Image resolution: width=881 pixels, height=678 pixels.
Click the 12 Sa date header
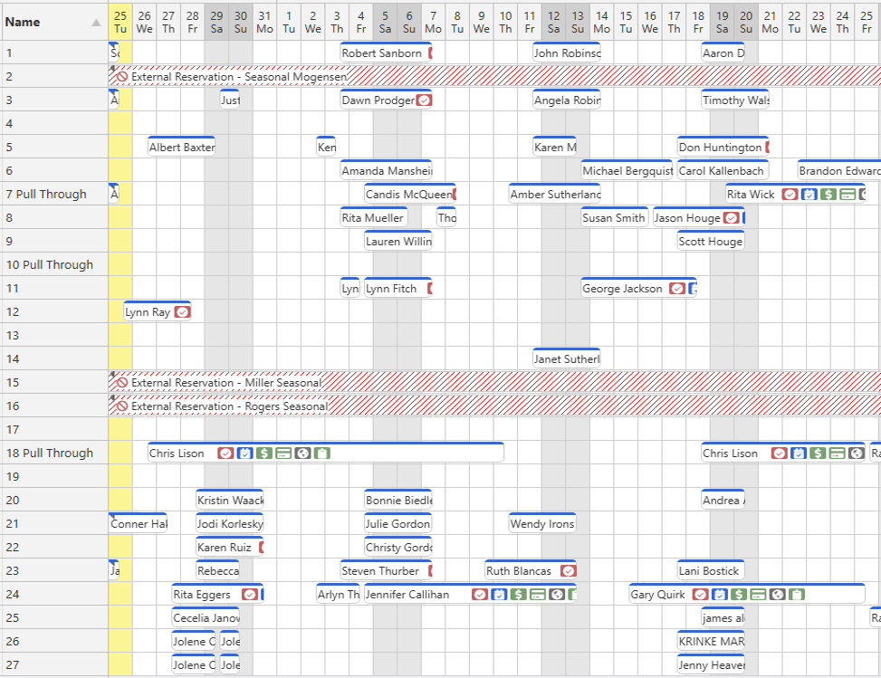tap(553, 22)
